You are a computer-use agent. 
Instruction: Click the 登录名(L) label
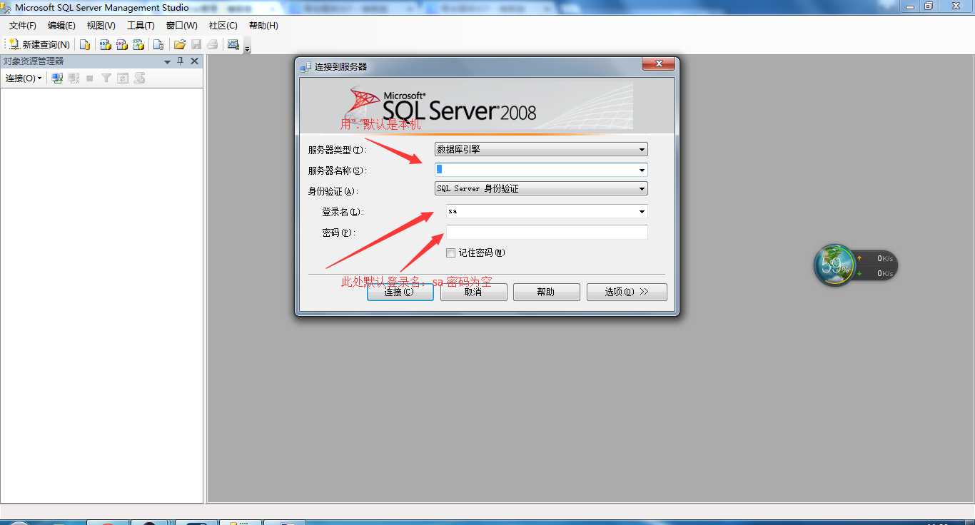tap(343, 212)
